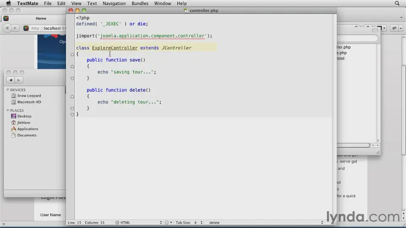Viewport: 406px width, 228px height.
Task: Click the joomla.application.component.controller string
Action: tap(152, 36)
